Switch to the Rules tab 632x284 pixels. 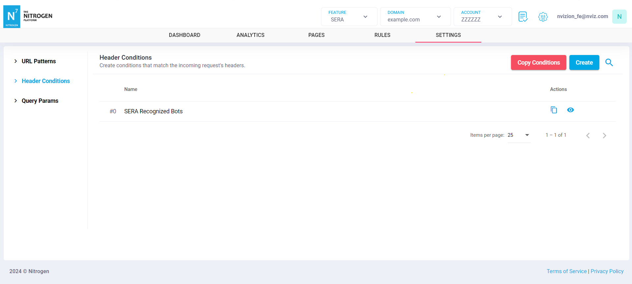pos(382,35)
